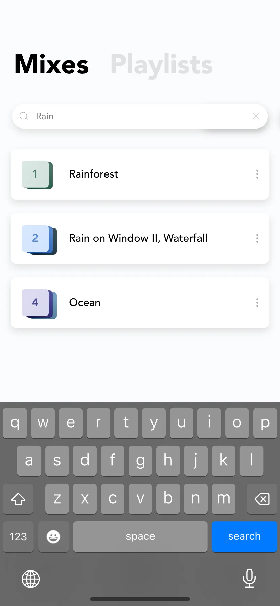The width and height of the screenshot is (280, 606).
Task: Tap the emoji keyboard icon
Action: [53, 536]
